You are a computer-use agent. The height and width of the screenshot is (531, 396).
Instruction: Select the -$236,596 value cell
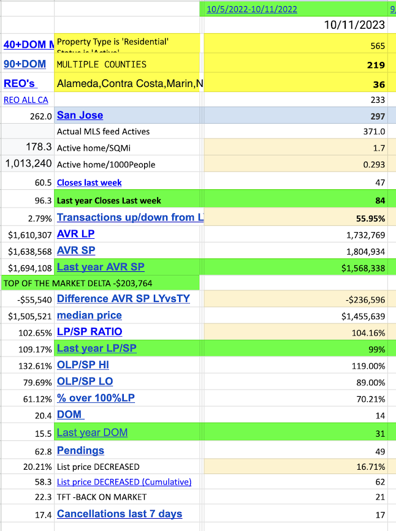coord(295,299)
